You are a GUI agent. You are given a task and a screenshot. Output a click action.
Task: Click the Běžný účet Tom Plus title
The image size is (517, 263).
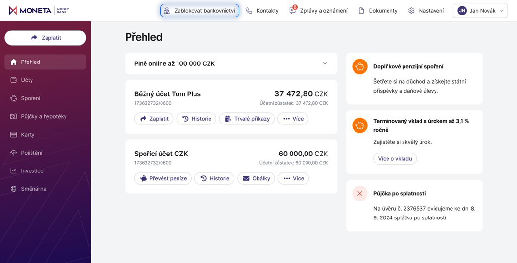[x=167, y=94]
